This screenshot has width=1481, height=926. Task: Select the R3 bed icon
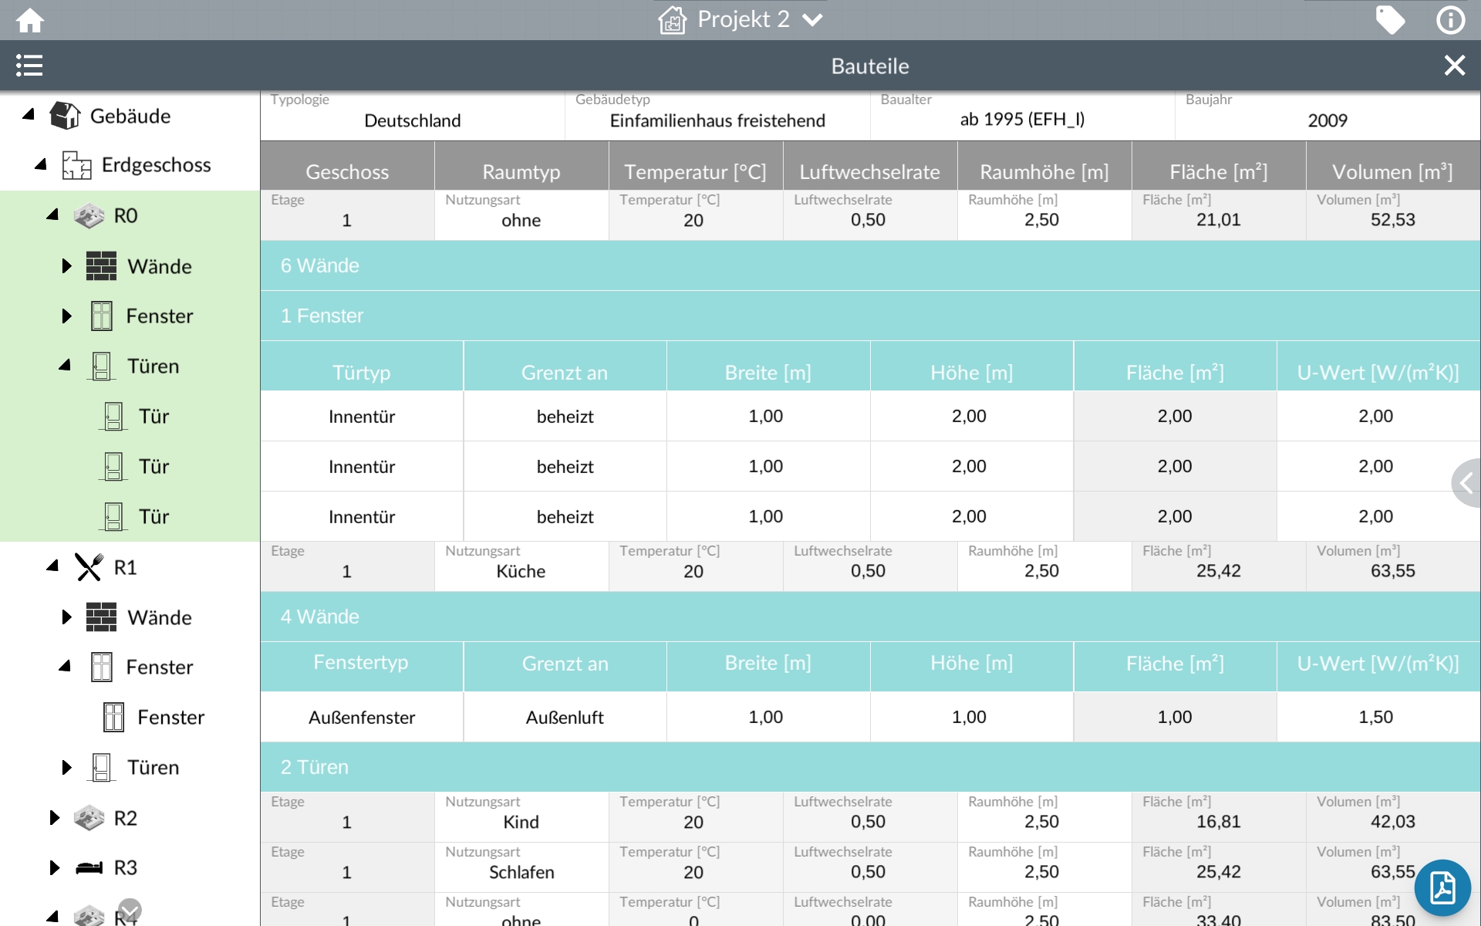(89, 868)
